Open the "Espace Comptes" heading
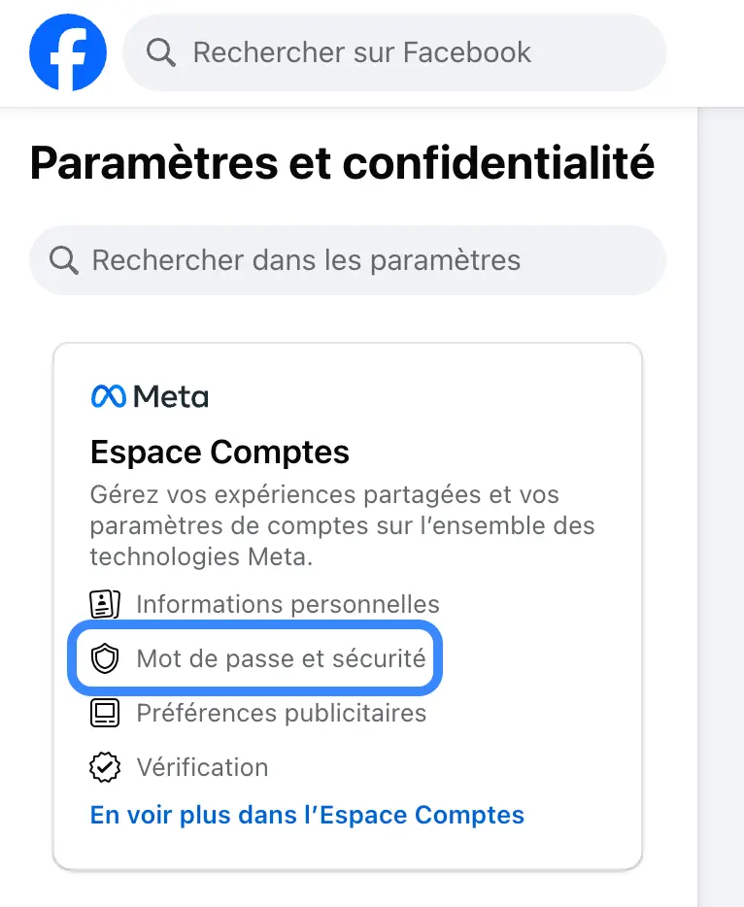Screen dimensions: 744x907 pyautogui.click(x=220, y=452)
